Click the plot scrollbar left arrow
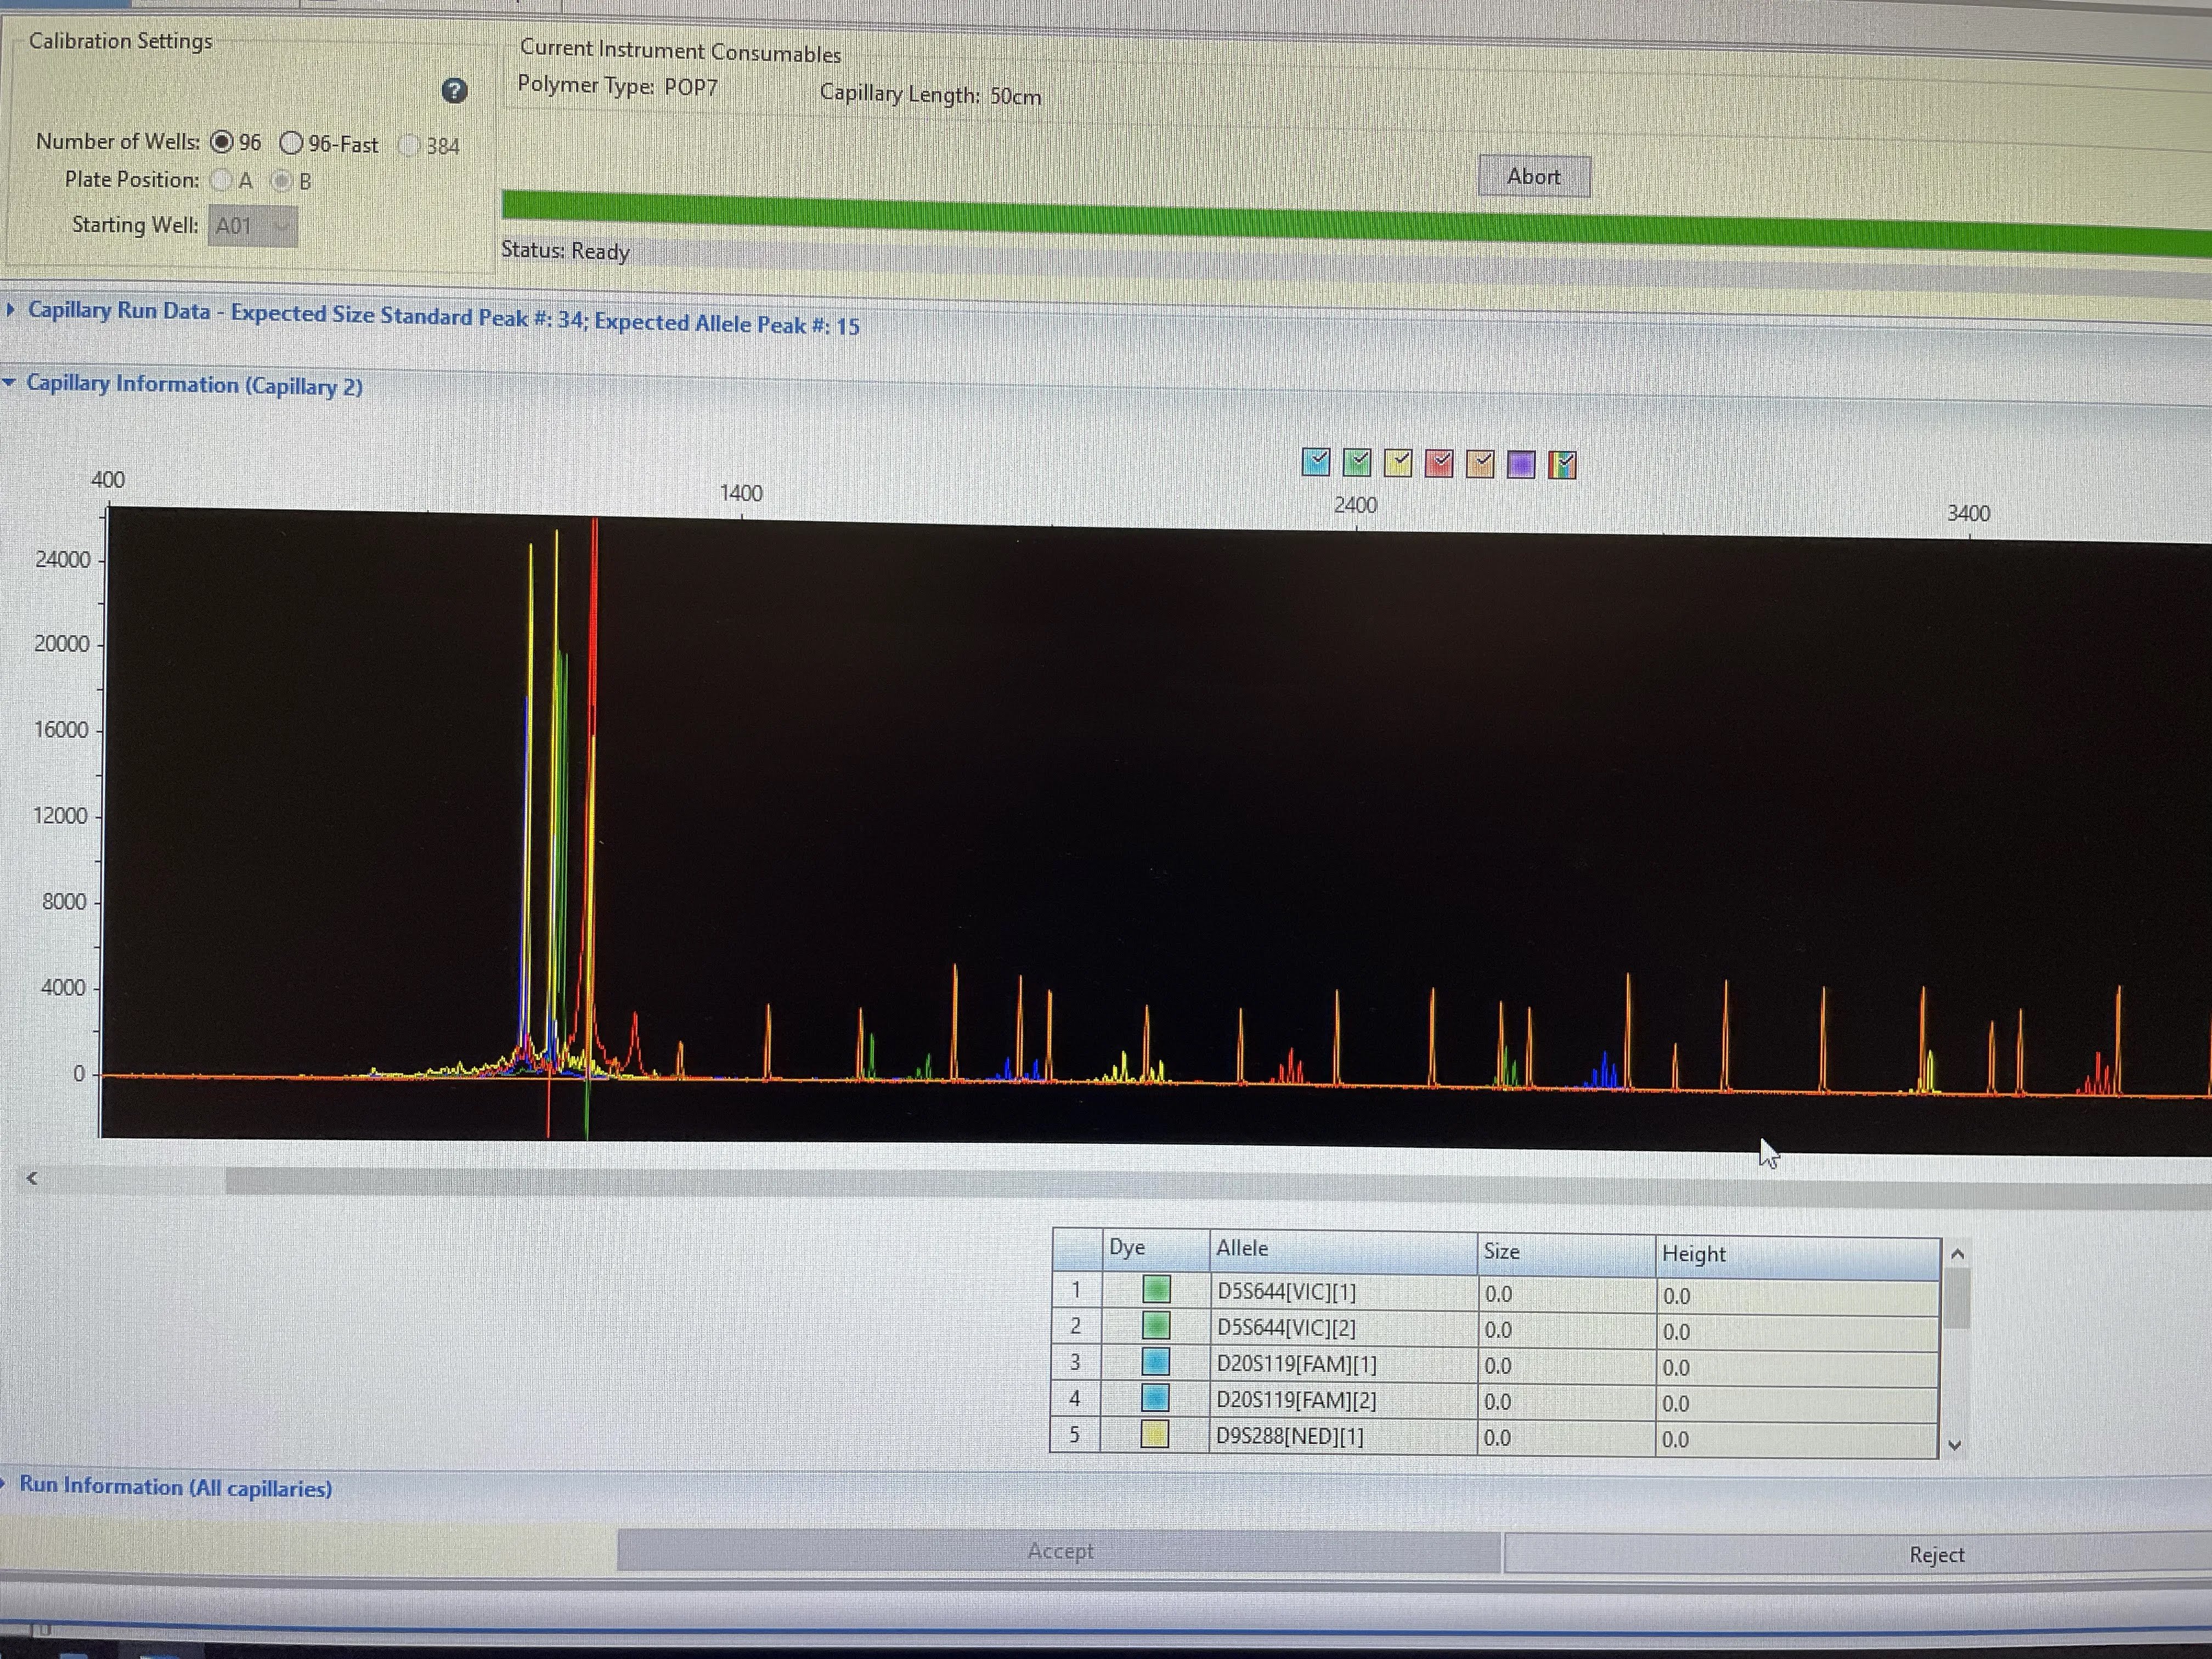This screenshot has height=1659, width=2212. click(x=32, y=1178)
